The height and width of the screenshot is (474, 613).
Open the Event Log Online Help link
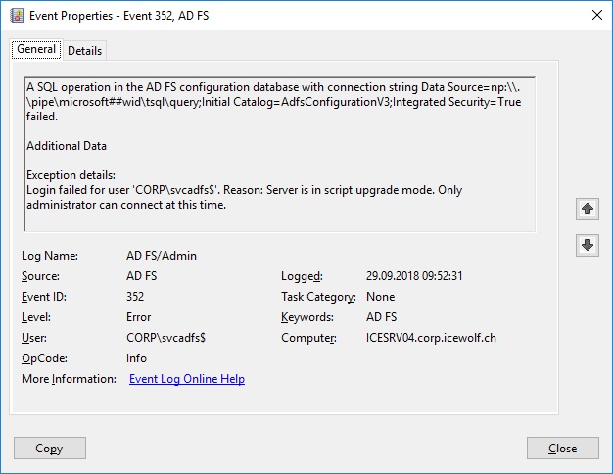click(187, 379)
